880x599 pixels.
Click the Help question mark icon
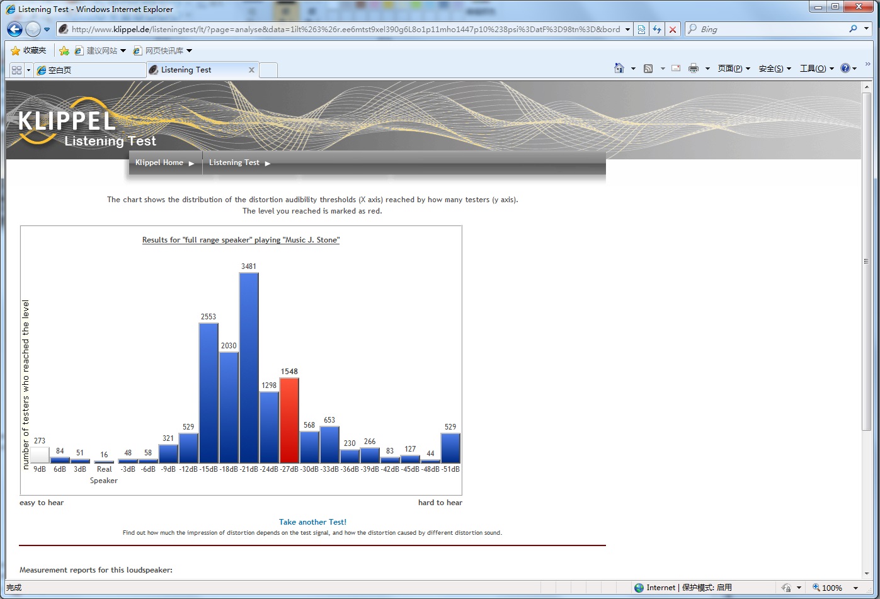tap(845, 68)
